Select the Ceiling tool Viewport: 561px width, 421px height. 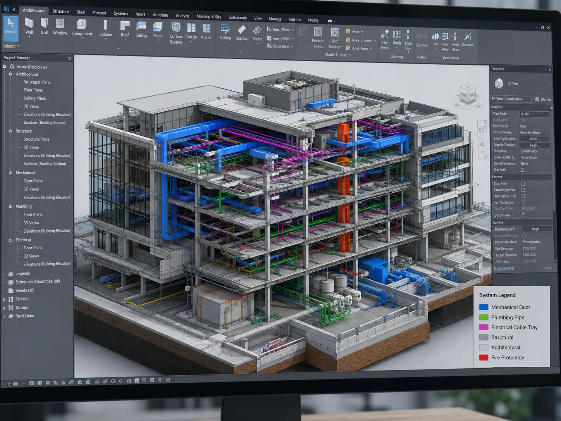[141, 30]
